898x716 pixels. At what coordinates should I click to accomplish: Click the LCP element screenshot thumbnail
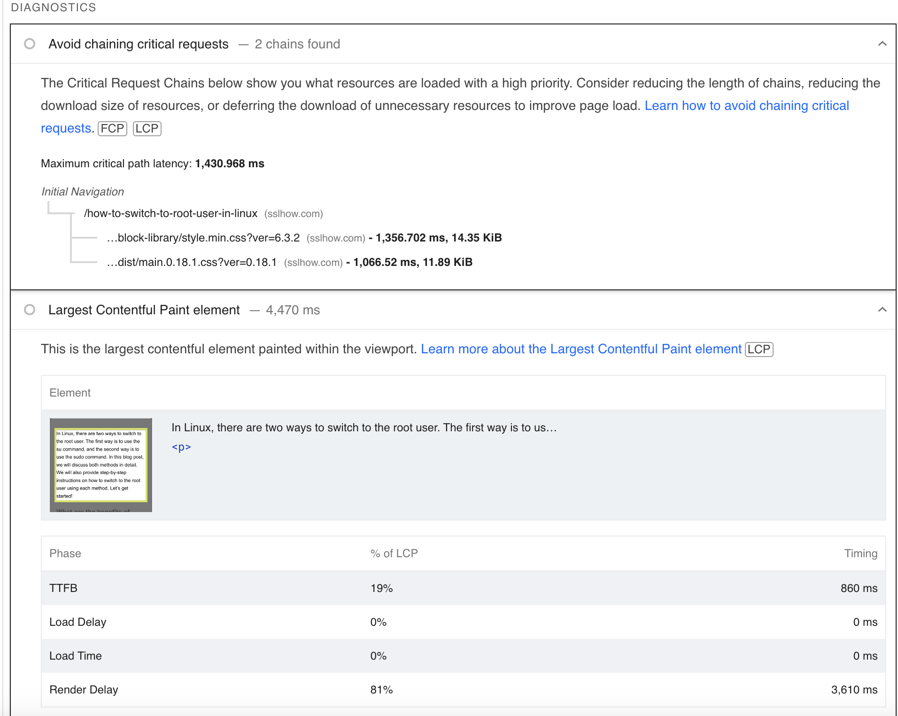click(x=101, y=465)
